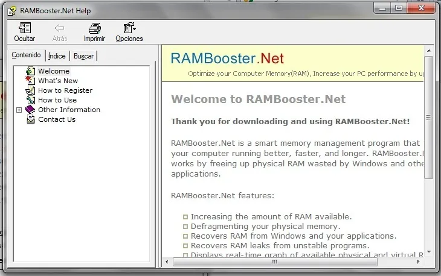Select the What's New topic
441x276 pixels.
[58, 81]
